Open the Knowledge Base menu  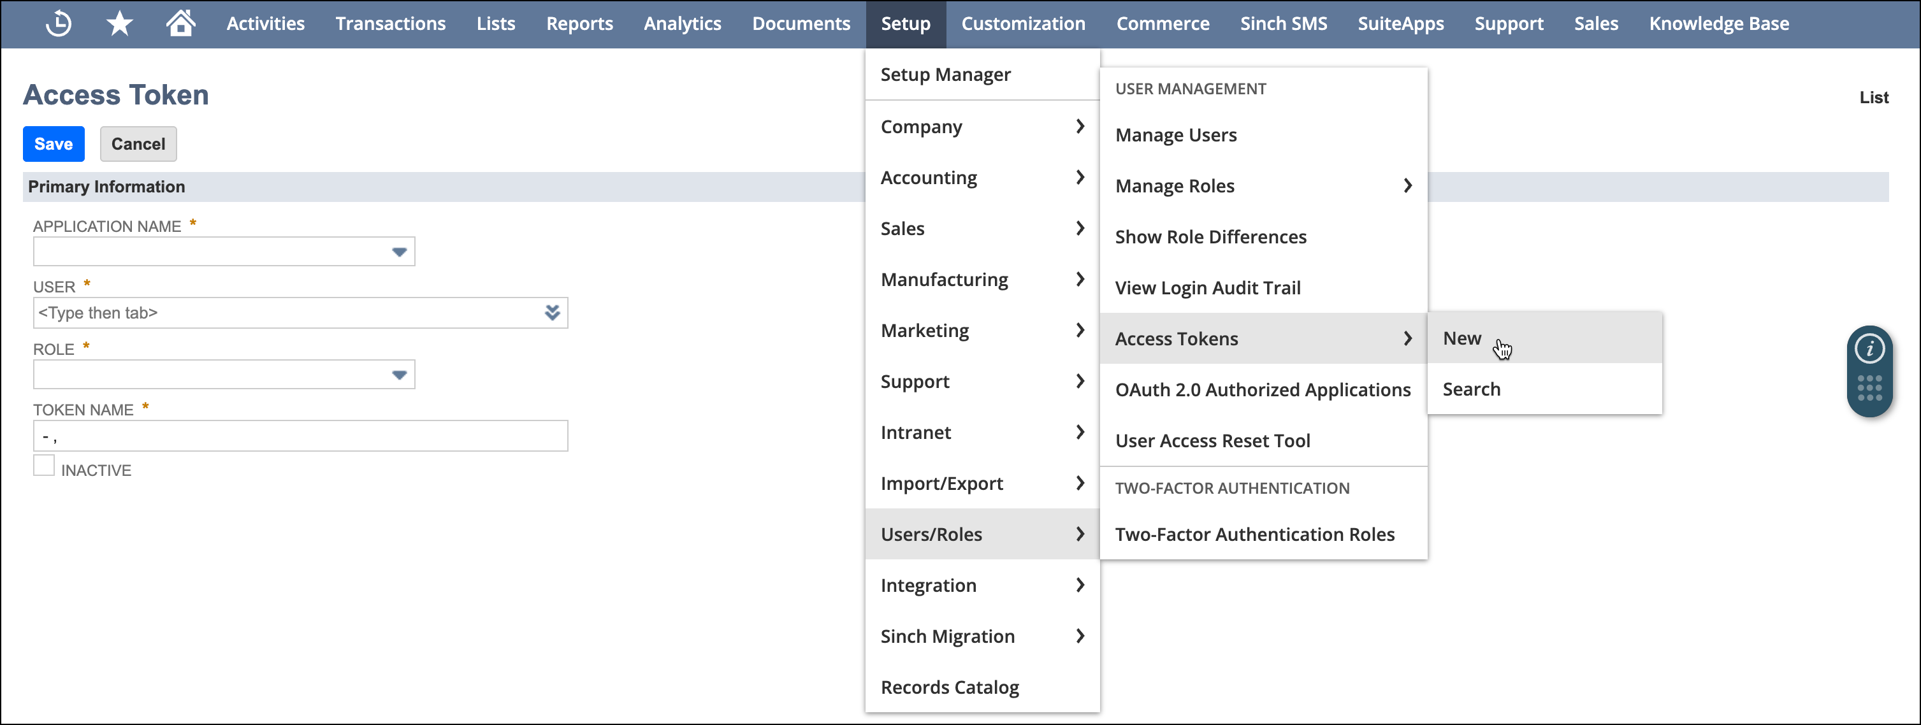(1719, 24)
